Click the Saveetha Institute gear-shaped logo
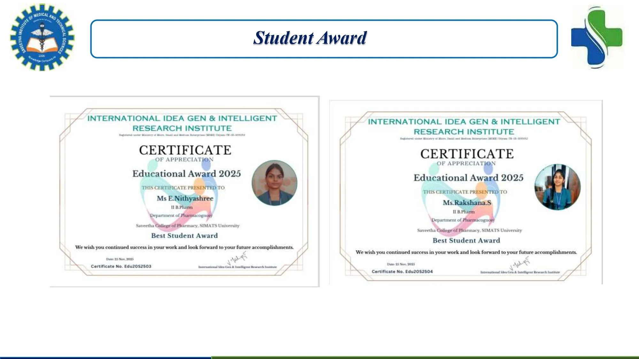 click(x=42, y=37)
